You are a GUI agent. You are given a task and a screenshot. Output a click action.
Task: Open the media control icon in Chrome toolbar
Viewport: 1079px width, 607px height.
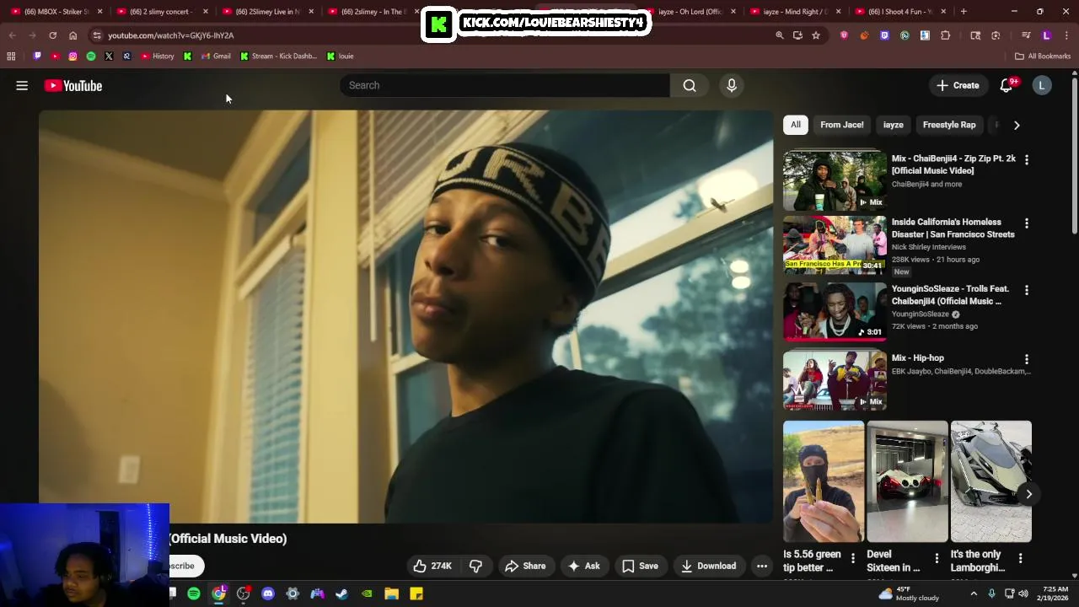tap(1026, 35)
